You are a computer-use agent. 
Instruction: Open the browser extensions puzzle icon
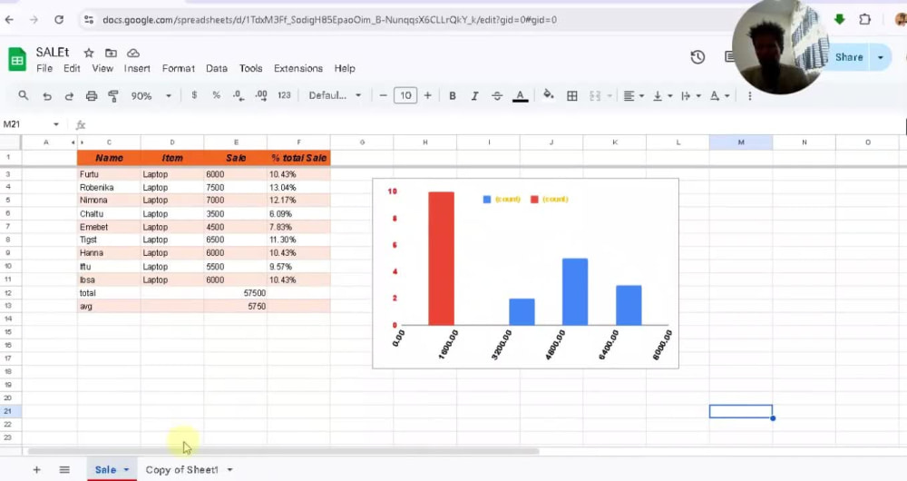point(864,19)
